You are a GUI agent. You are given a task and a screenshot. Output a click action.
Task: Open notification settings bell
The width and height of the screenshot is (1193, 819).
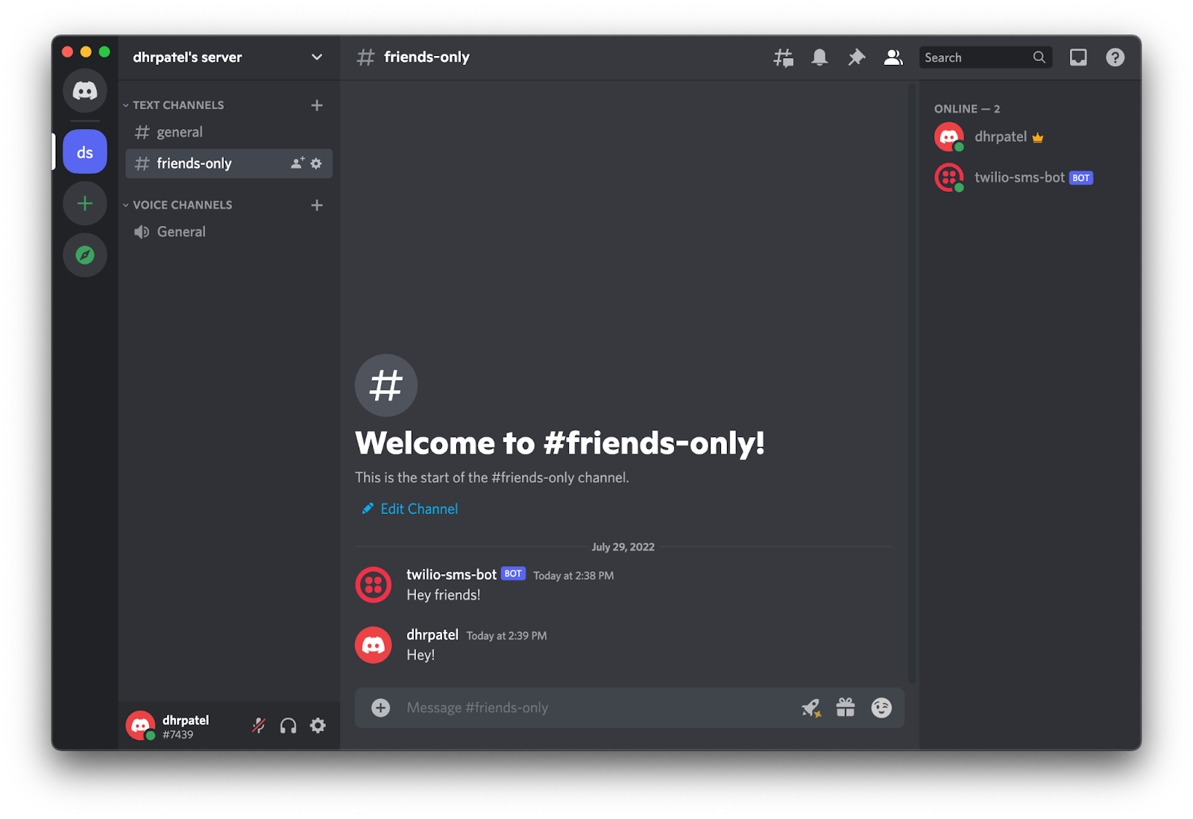pyautogui.click(x=819, y=57)
